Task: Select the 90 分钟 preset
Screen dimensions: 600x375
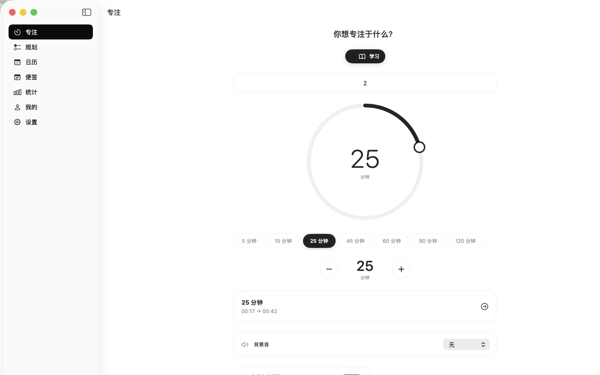Action: point(428,241)
